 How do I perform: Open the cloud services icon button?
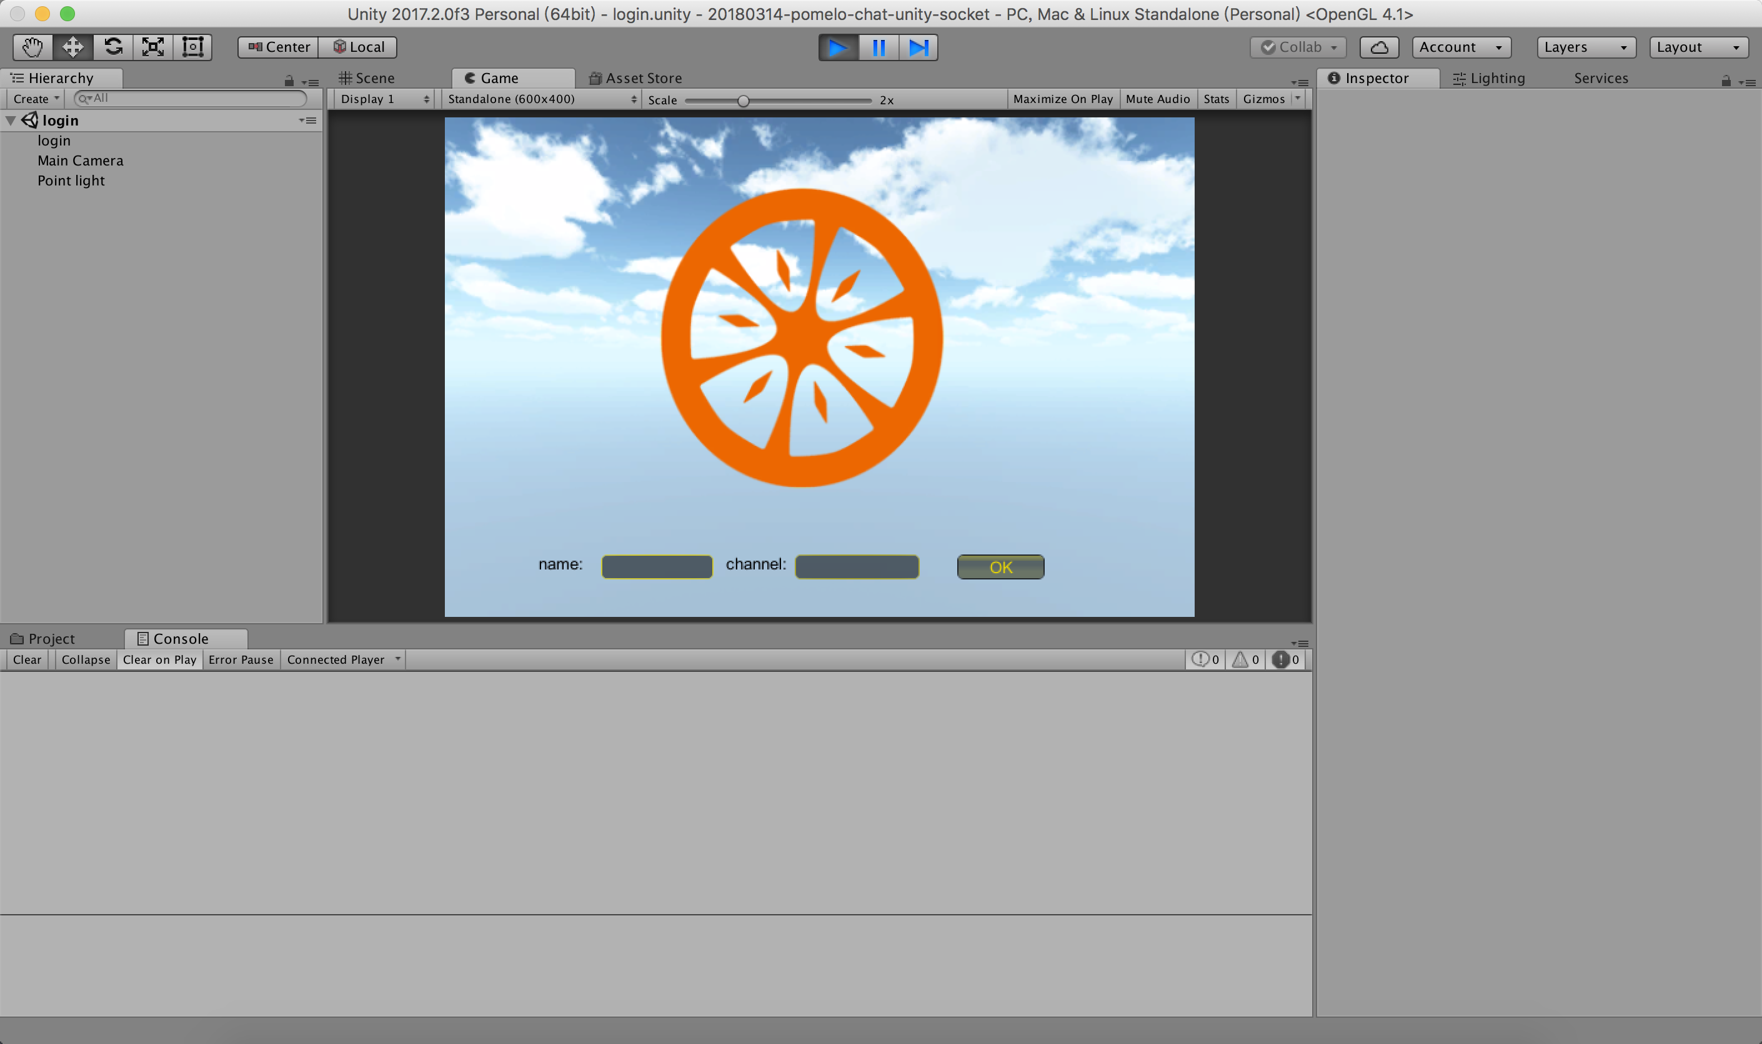point(1378,47)
